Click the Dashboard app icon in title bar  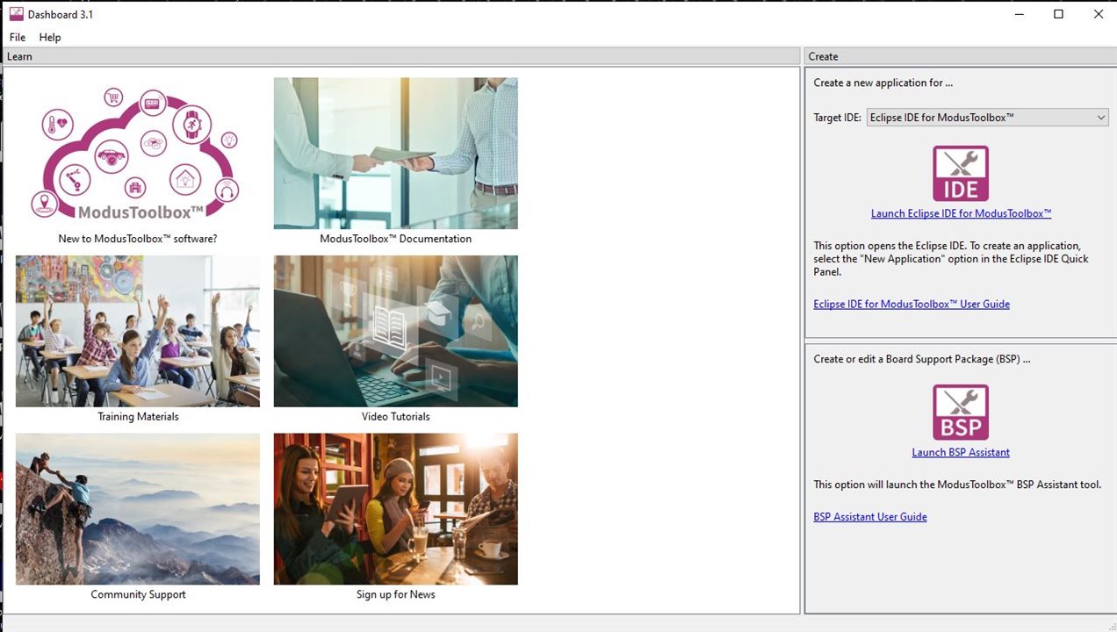click(16, 14)
